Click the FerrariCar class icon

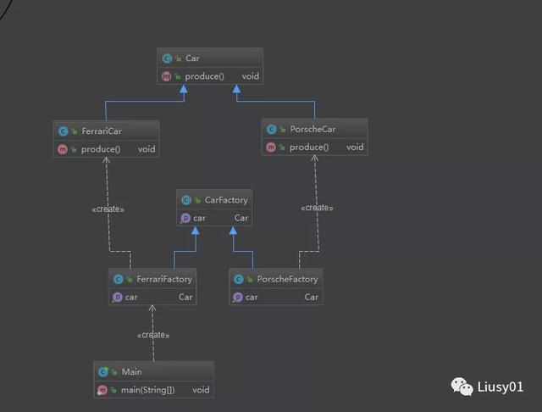(63, 131)
